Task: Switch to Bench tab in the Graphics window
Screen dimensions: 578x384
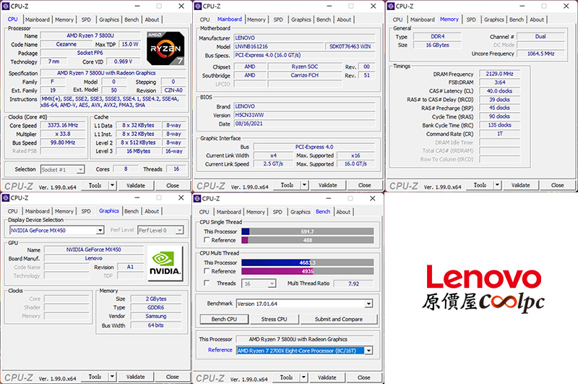Action: point(131,211)
